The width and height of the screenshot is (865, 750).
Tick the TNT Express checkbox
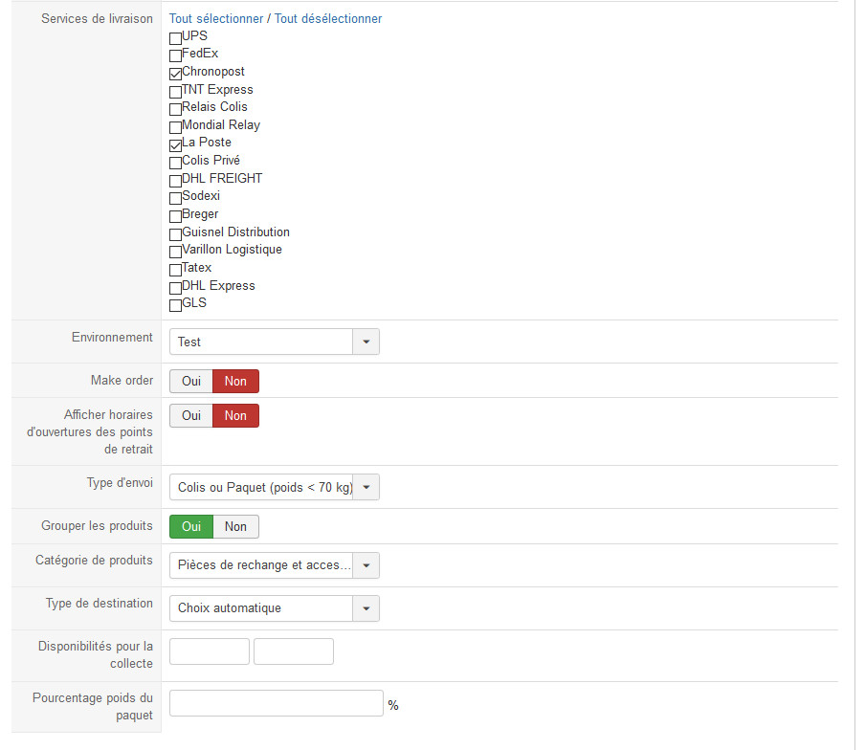pyautogui.click(x=175, y=92)
